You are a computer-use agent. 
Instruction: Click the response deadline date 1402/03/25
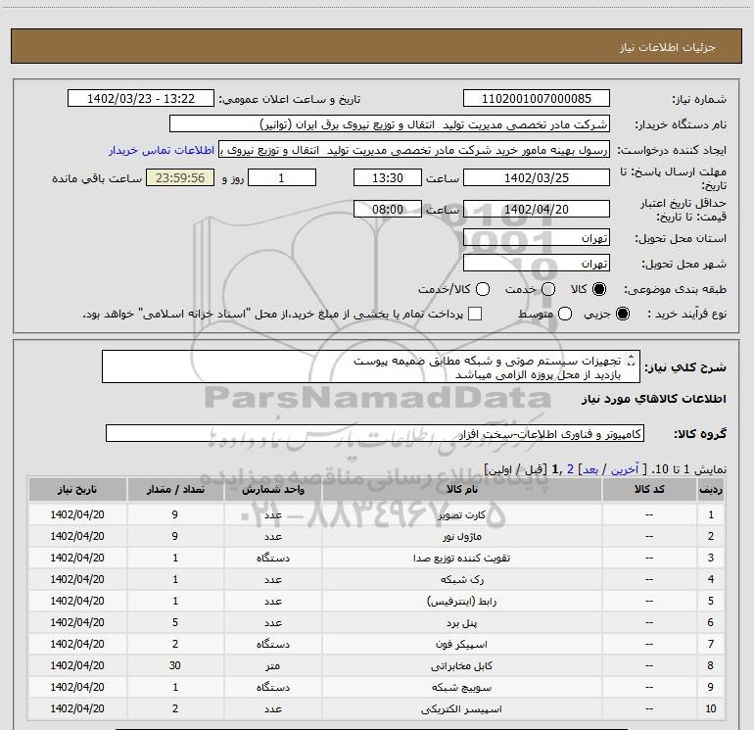537,177
